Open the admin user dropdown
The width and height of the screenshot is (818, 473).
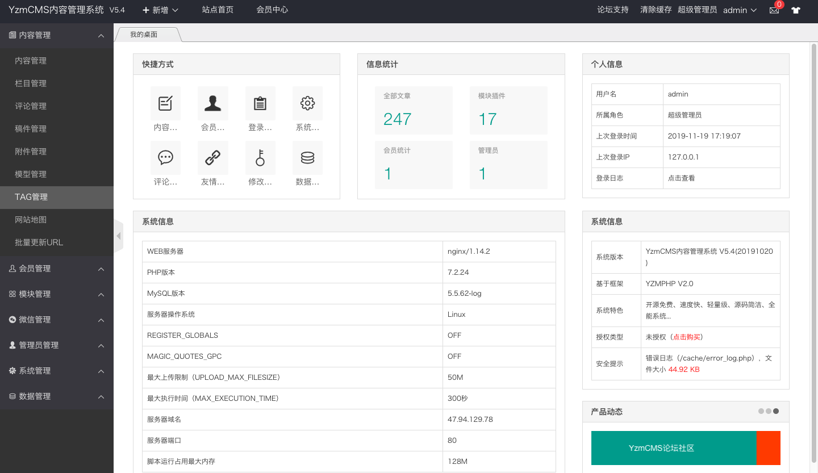[x=740, y=10]
